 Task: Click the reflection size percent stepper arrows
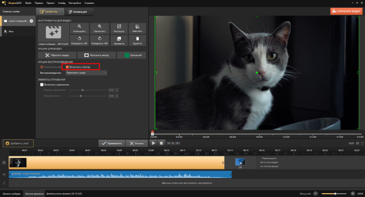pos(117,90)
